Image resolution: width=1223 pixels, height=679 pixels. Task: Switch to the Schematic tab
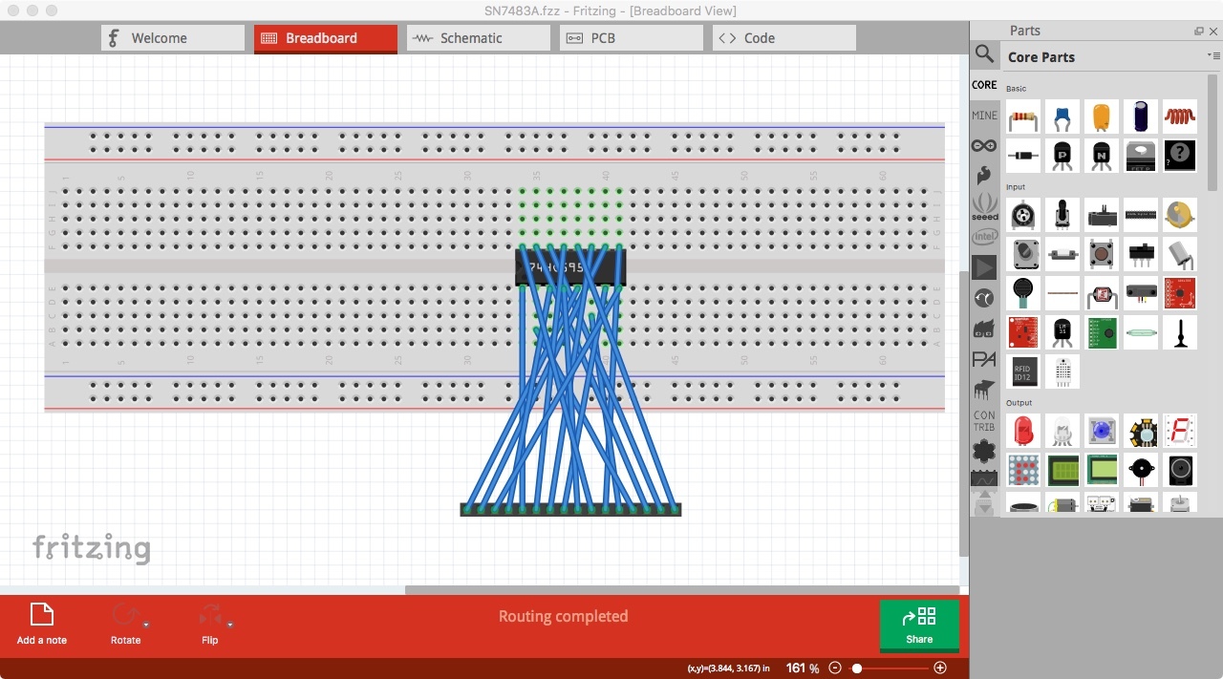click(x=478, y=37)
